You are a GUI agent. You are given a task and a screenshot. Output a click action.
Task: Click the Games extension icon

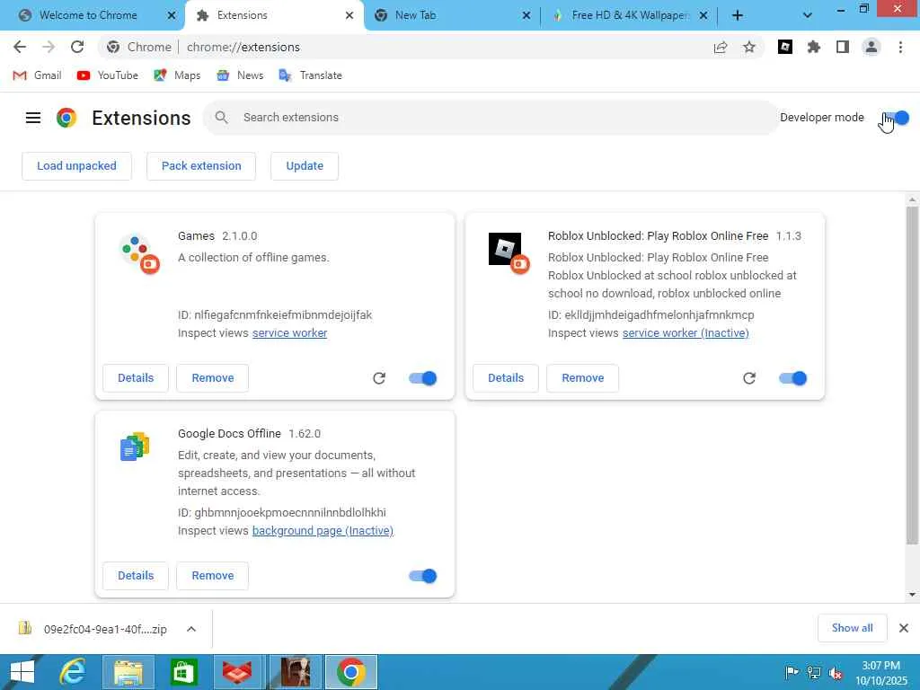click(139, 252)
